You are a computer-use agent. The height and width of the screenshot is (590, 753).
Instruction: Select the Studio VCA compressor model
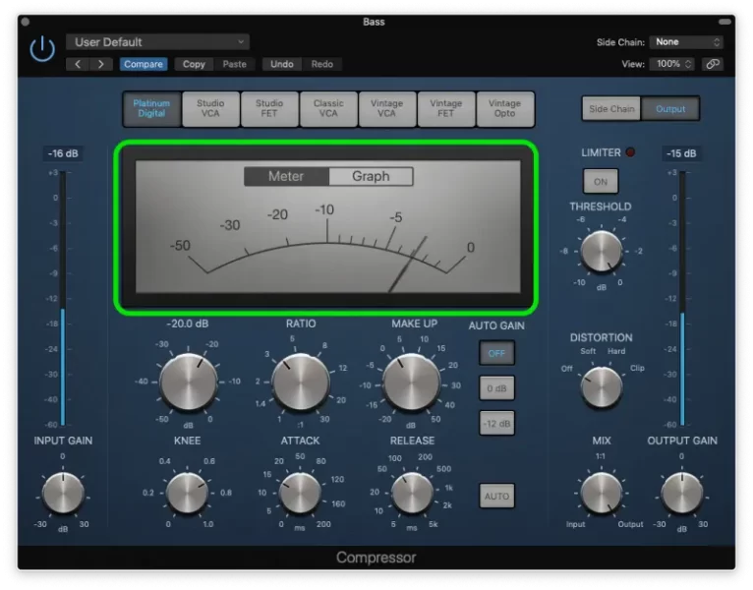tap(210, 108)
